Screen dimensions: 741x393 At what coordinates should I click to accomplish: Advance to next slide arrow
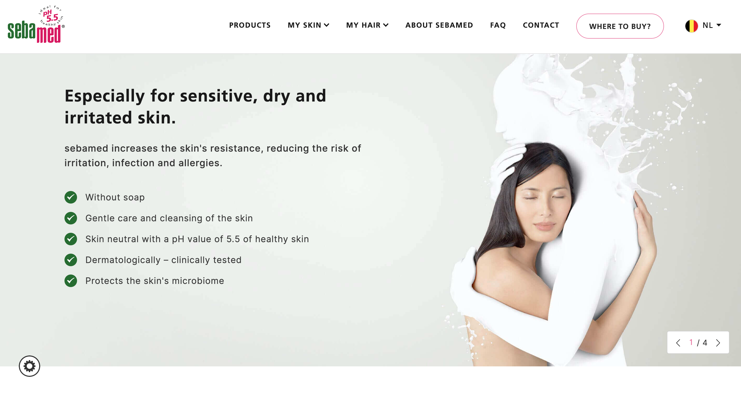tap(718, 343)
